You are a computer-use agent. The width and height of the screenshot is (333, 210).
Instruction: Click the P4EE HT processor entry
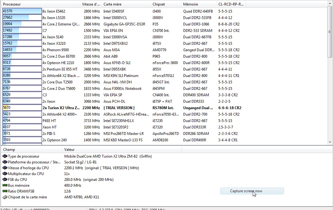click(49, 121)
